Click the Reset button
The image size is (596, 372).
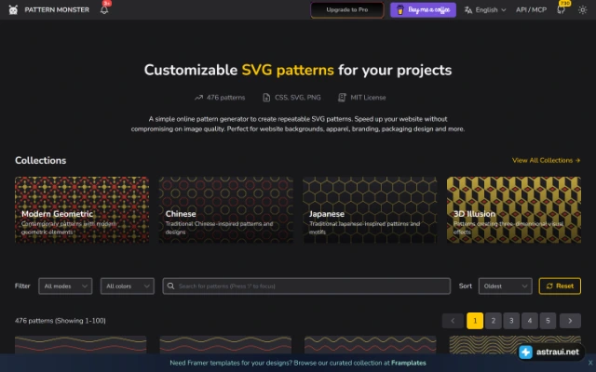(x=560, y=286)
